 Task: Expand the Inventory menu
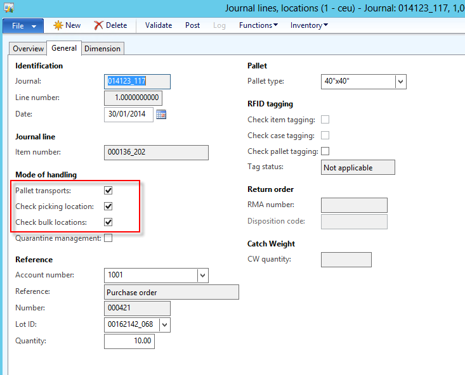309,25
